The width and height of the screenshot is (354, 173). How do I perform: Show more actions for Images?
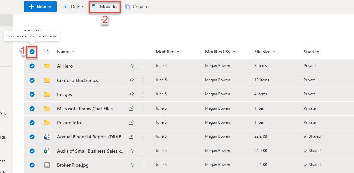pyautogui.click(x=143, y=94)
